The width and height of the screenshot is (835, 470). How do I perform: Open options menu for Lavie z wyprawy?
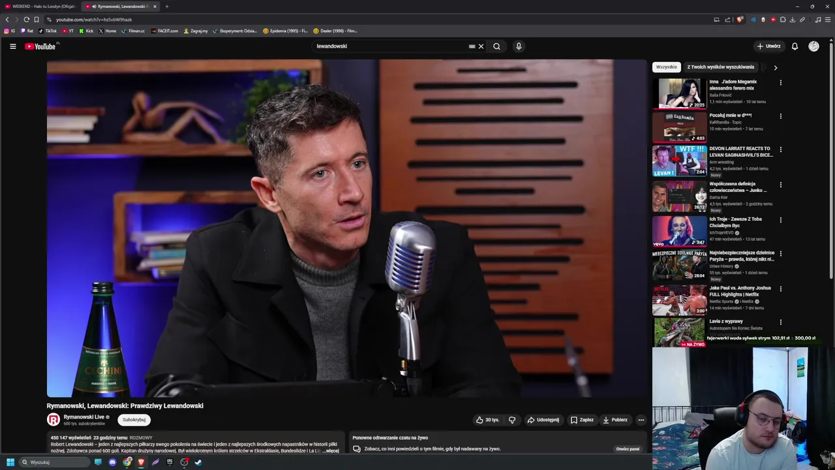(x=780, y=322)
